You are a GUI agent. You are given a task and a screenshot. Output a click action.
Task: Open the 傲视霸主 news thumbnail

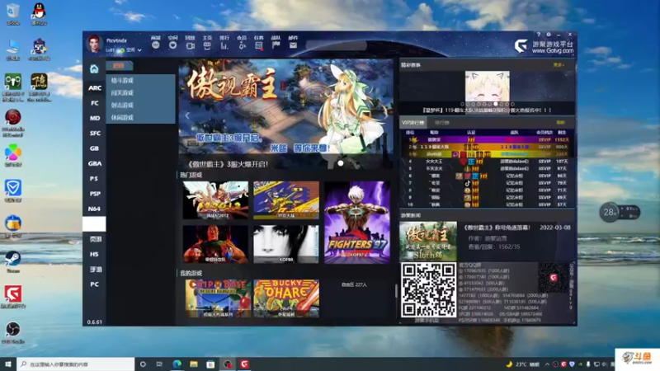[428, 242]
